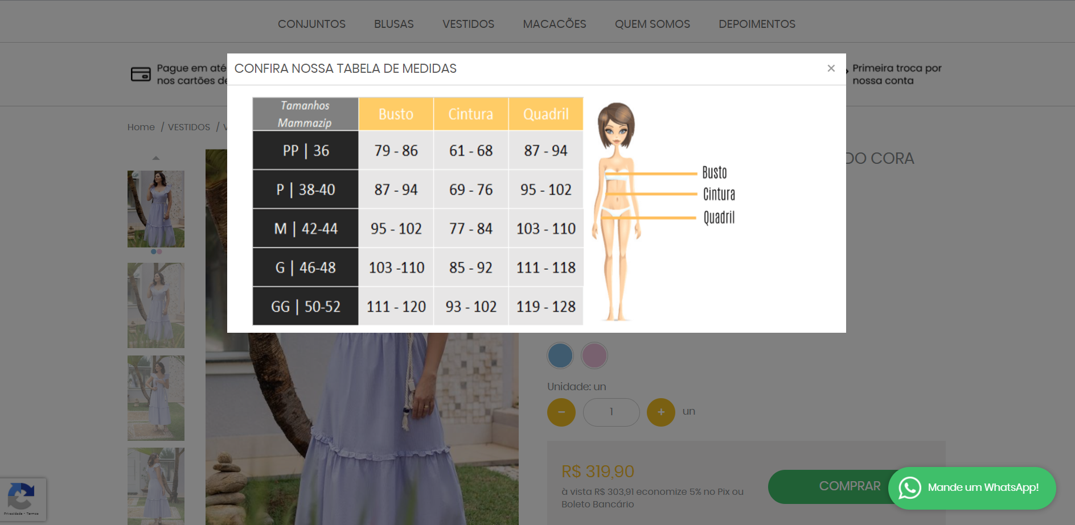The width and height of the screenshot is (1075, 525).
Task: Click the credit card payment icon
Action: tap(141, 74)
